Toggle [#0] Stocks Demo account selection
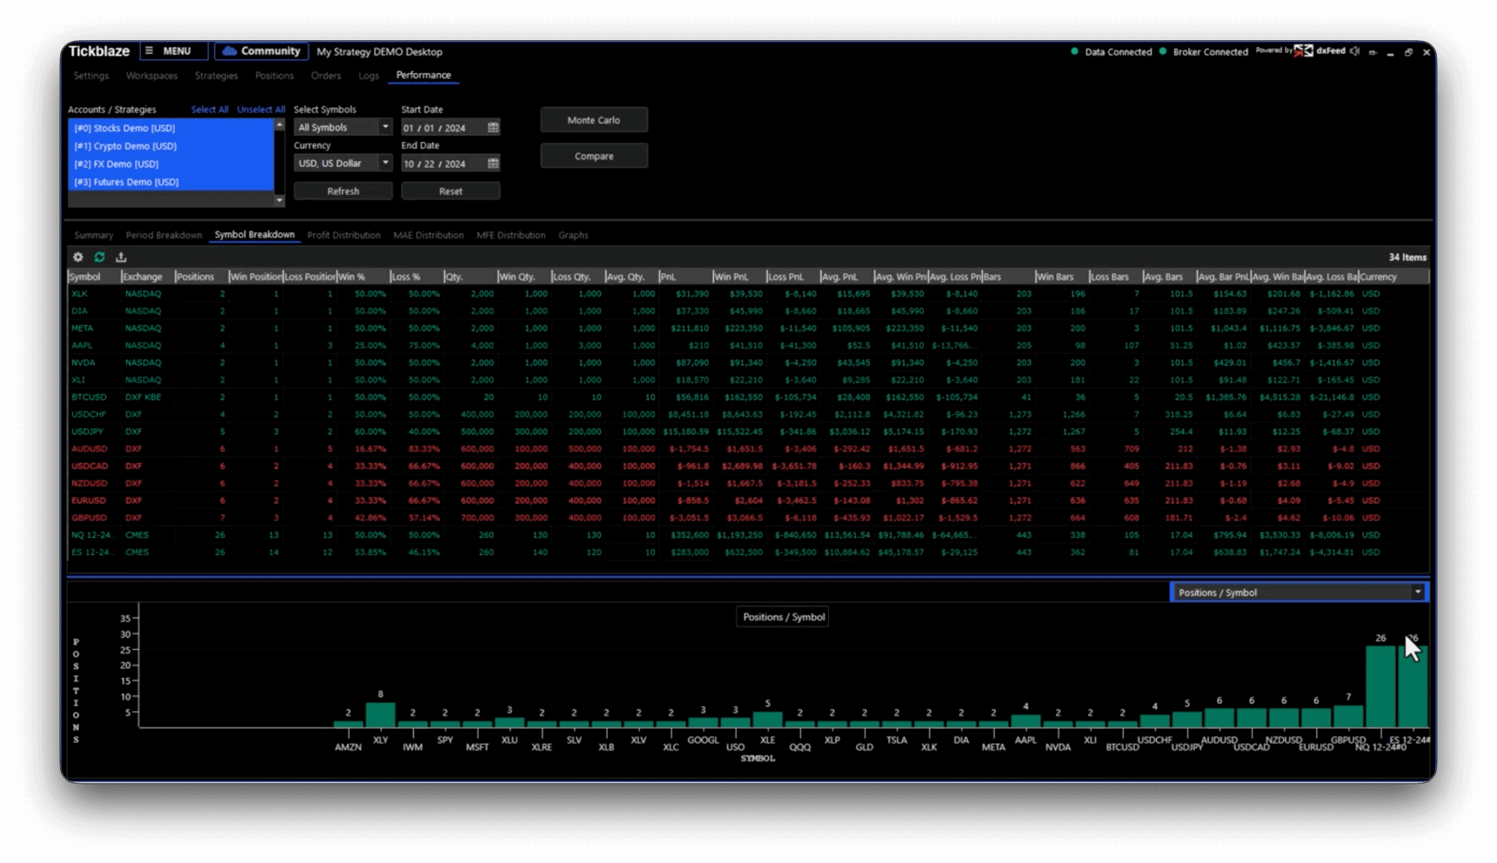1497x863 pixels. (125, 128)
